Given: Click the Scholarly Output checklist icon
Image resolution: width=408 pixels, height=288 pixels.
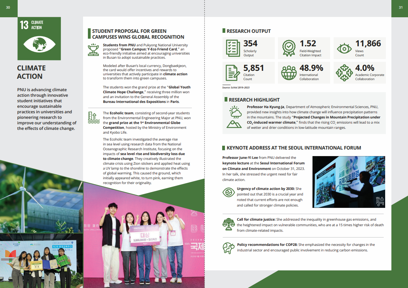Looking at the screenshot, I should [x=233, y=48].
